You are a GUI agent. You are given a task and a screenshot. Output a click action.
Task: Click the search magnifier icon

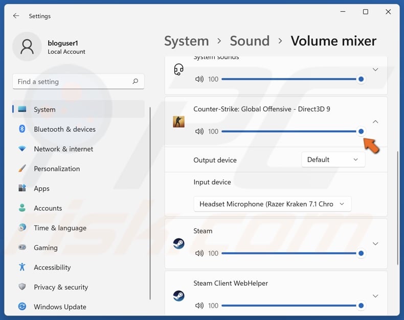click(x=136, y=82)
